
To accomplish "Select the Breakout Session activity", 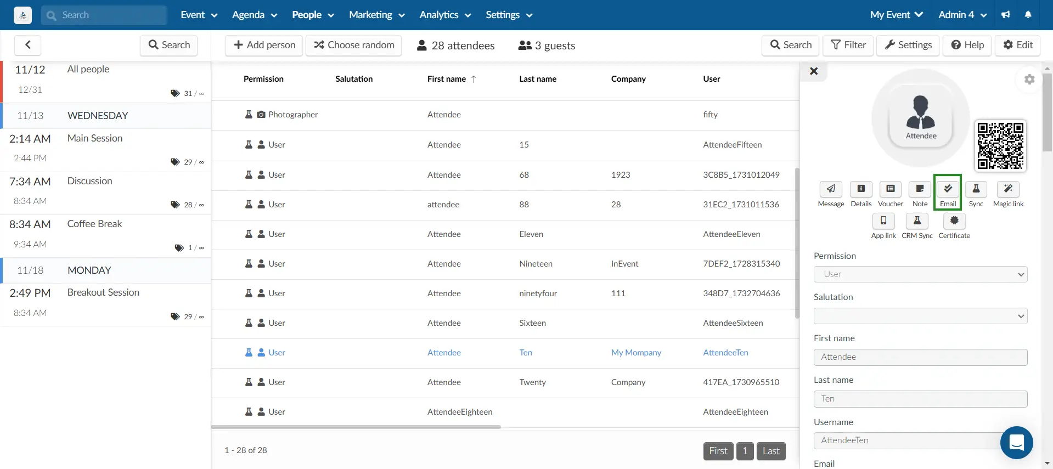I will [105, 304].
